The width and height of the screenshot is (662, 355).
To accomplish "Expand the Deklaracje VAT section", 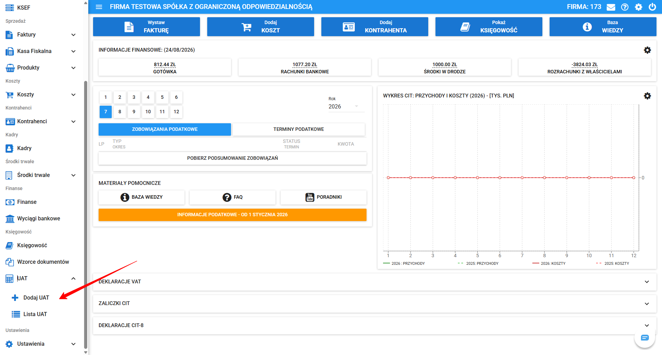I will pos(375,282).
